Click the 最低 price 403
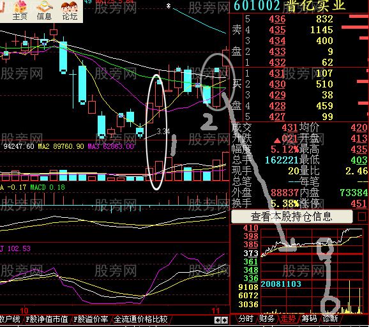The width and height of the screenshot is (369, 327). coord(359,160)
